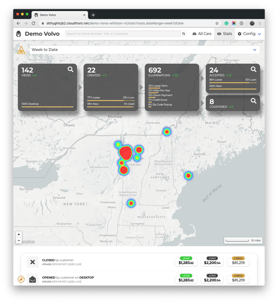Reload the page with refresh icon

pos(34,23)
